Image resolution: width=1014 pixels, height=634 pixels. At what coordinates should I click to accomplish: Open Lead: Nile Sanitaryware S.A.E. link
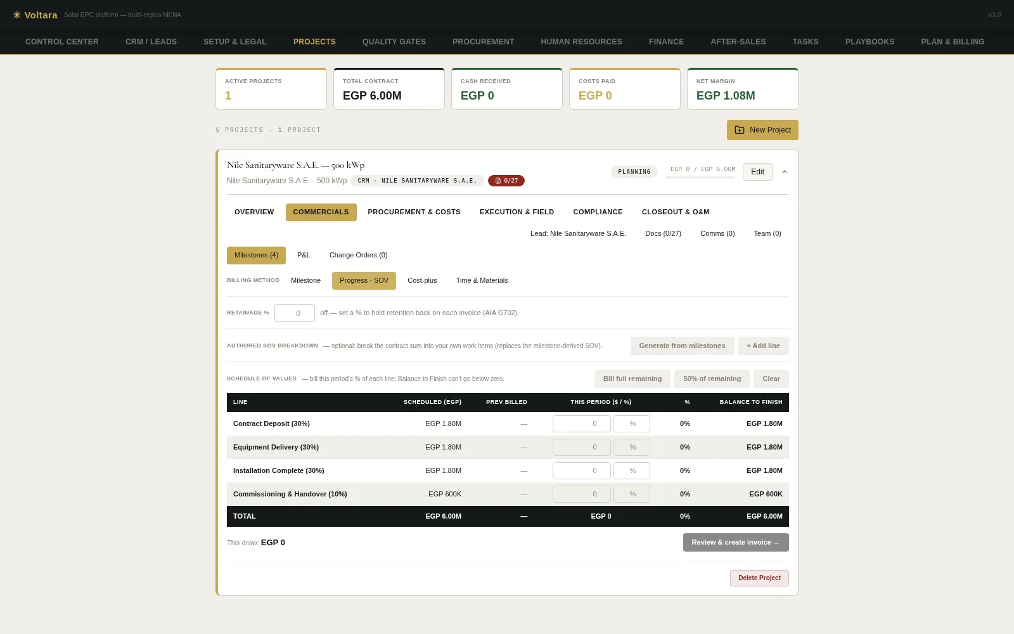[578, 234]
